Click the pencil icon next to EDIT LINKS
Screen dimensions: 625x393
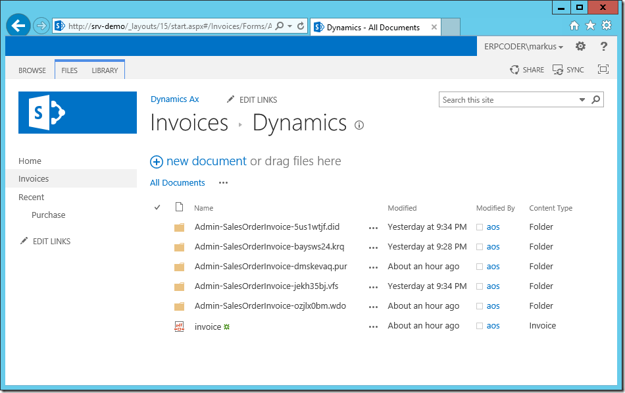(x=231, y=99)
